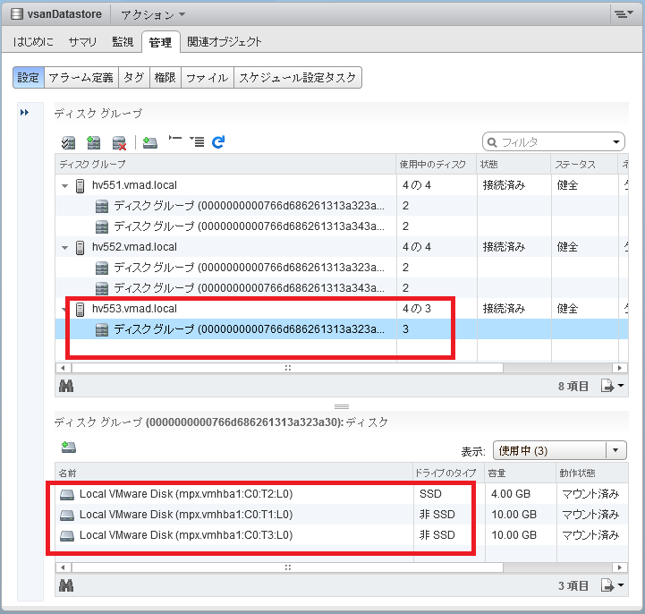The image size is (645, 614).
Task: Select the hv551.vmad.local host row
Action: [342, 185]
